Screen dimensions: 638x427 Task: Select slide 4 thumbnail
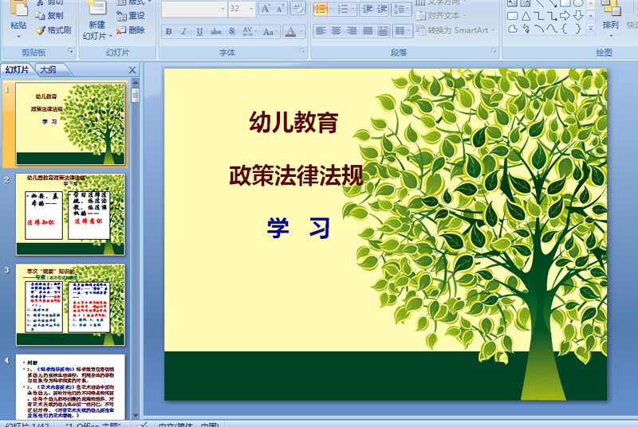click(x=70, y=387)
